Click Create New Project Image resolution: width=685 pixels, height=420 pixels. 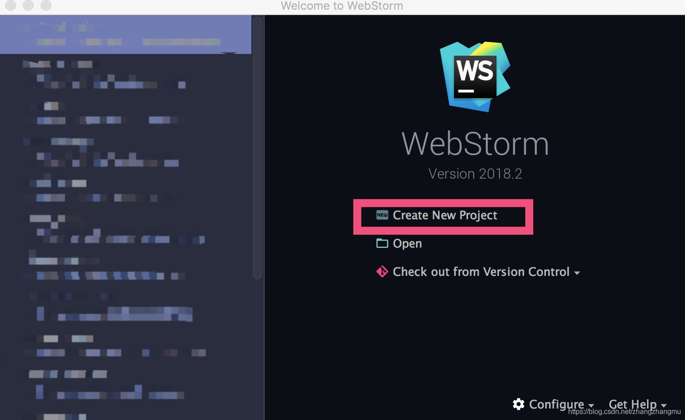coord(445,215)
